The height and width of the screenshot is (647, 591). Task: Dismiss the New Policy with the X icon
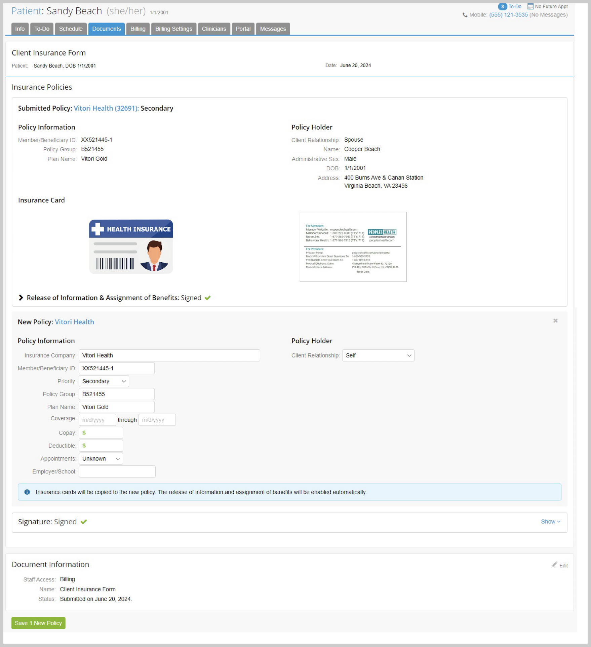(555, 321)
